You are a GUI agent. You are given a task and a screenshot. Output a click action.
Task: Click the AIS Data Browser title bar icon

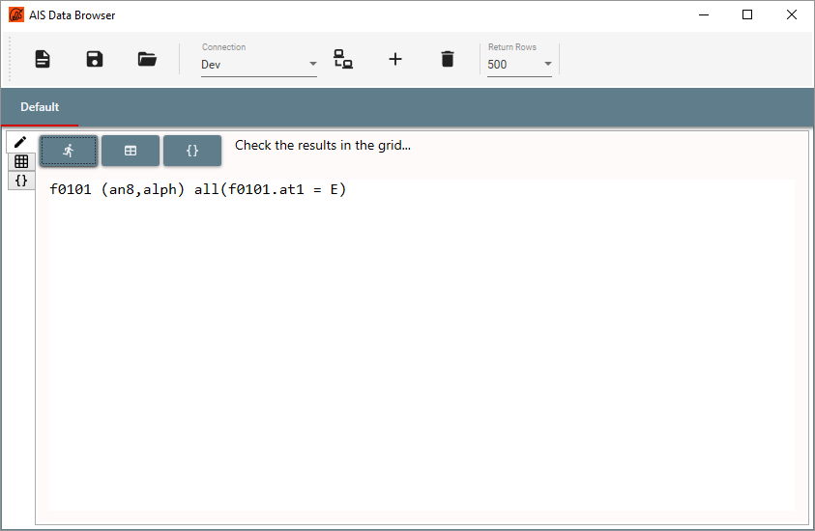(x=16, y=15)
